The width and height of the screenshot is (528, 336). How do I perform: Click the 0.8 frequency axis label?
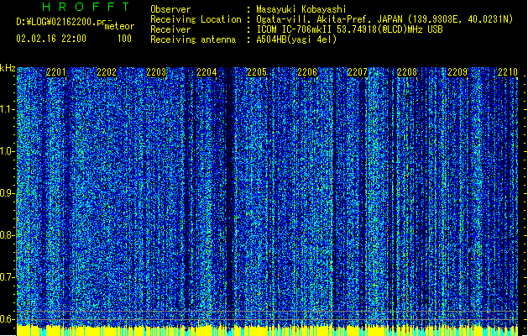(6, 235)
